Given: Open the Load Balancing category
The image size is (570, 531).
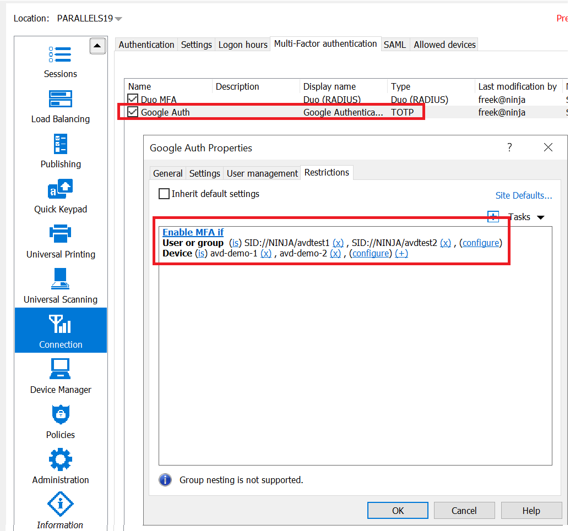Looking at the screenshot, I should [61, 99].
